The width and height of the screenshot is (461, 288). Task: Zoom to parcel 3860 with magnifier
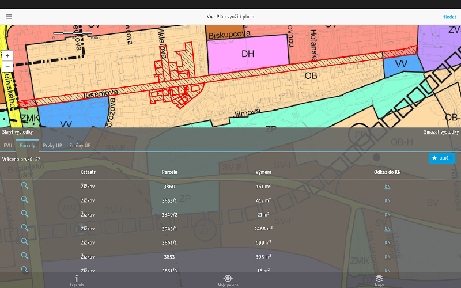click(x=25, y=185)
